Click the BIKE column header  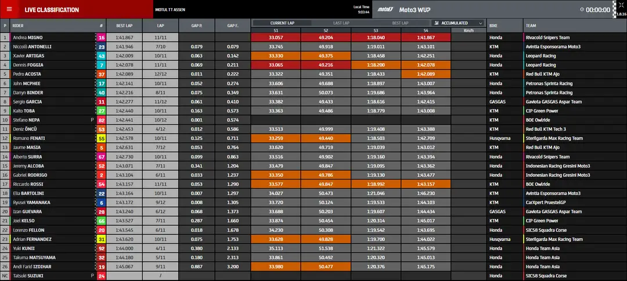pos(505,25)
